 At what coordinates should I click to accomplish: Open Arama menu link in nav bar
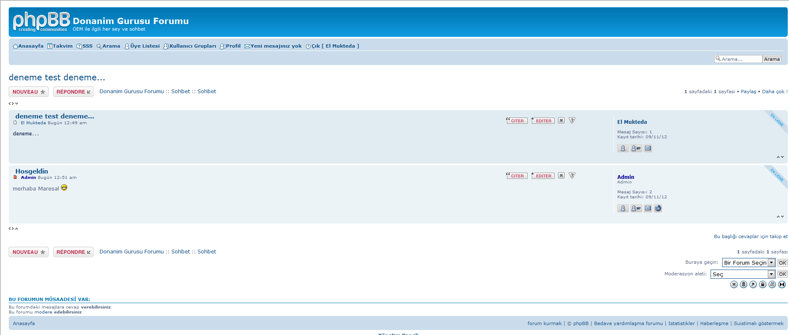click(108, 46)
